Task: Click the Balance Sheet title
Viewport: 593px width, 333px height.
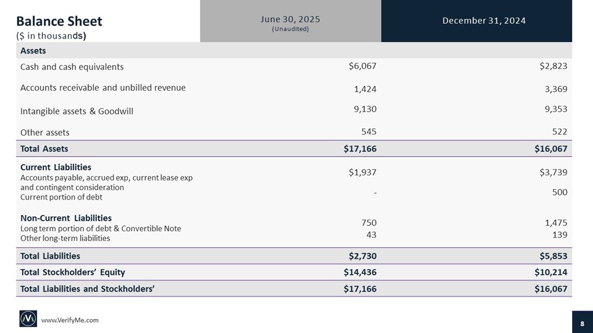Action: click(59, 21)
